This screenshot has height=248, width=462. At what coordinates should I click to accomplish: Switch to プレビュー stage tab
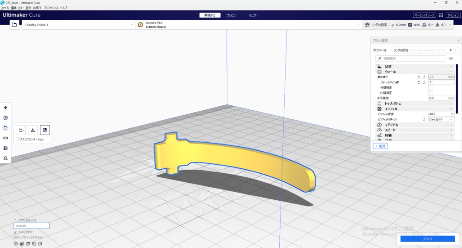(x=232, y=15)
